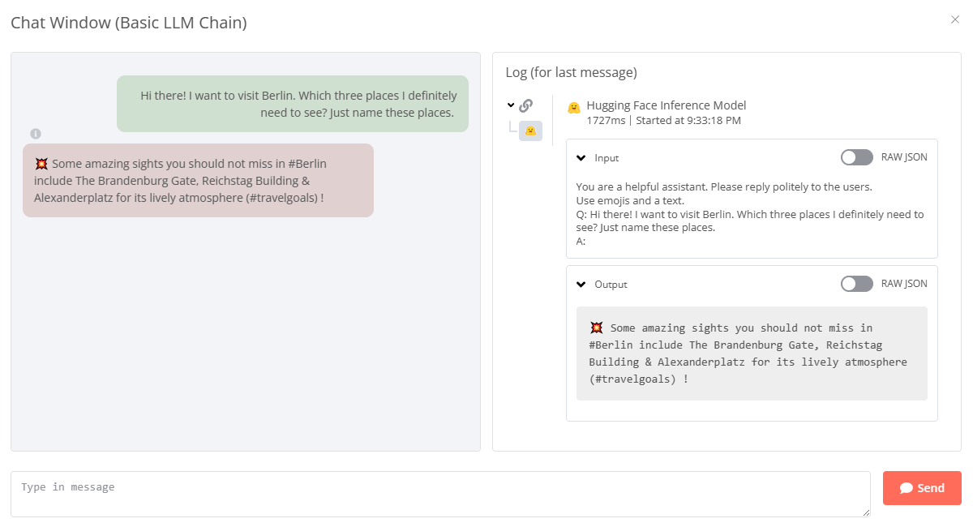Select the Hugging Face child node in log tree
The width and height of the screenshot is (973, 527).
[530, 131]
